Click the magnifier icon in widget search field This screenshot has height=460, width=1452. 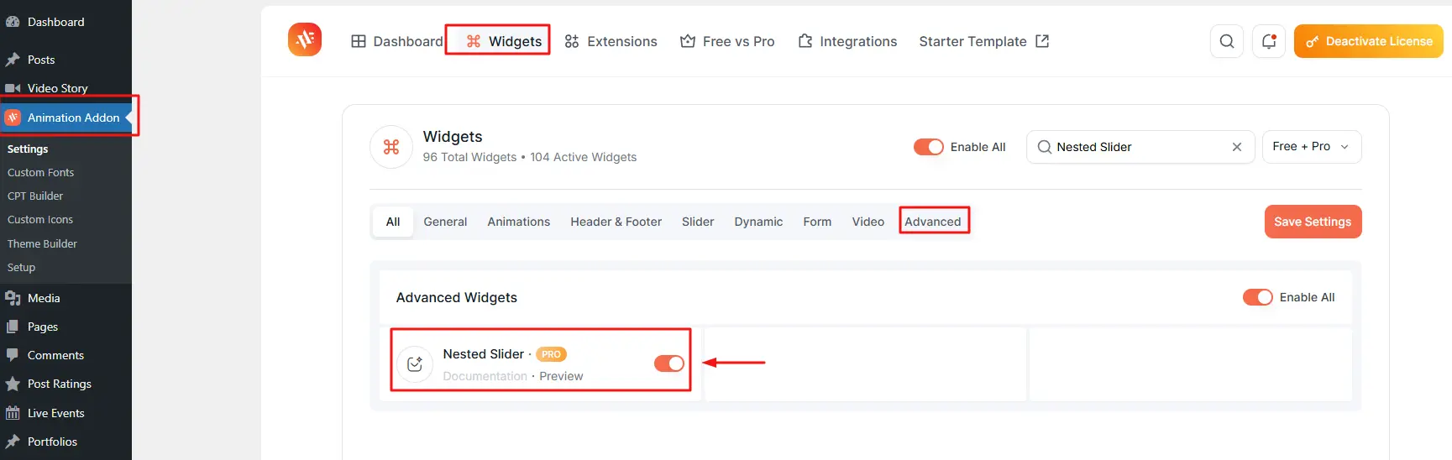[x=1045, y=147]
